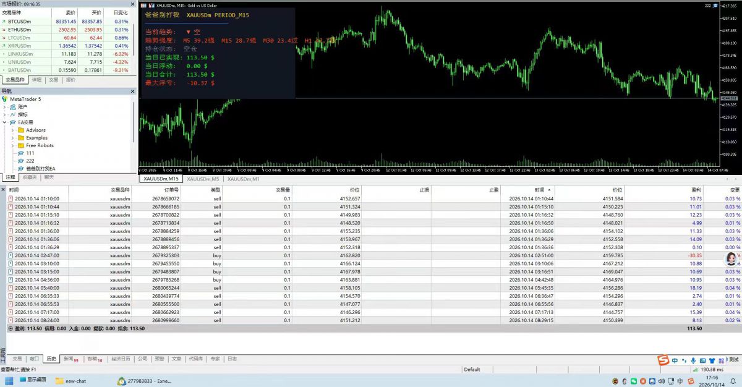Click the shirt skin icon on Sogou toolbar

pyautogui.click(x=712, y=360)
